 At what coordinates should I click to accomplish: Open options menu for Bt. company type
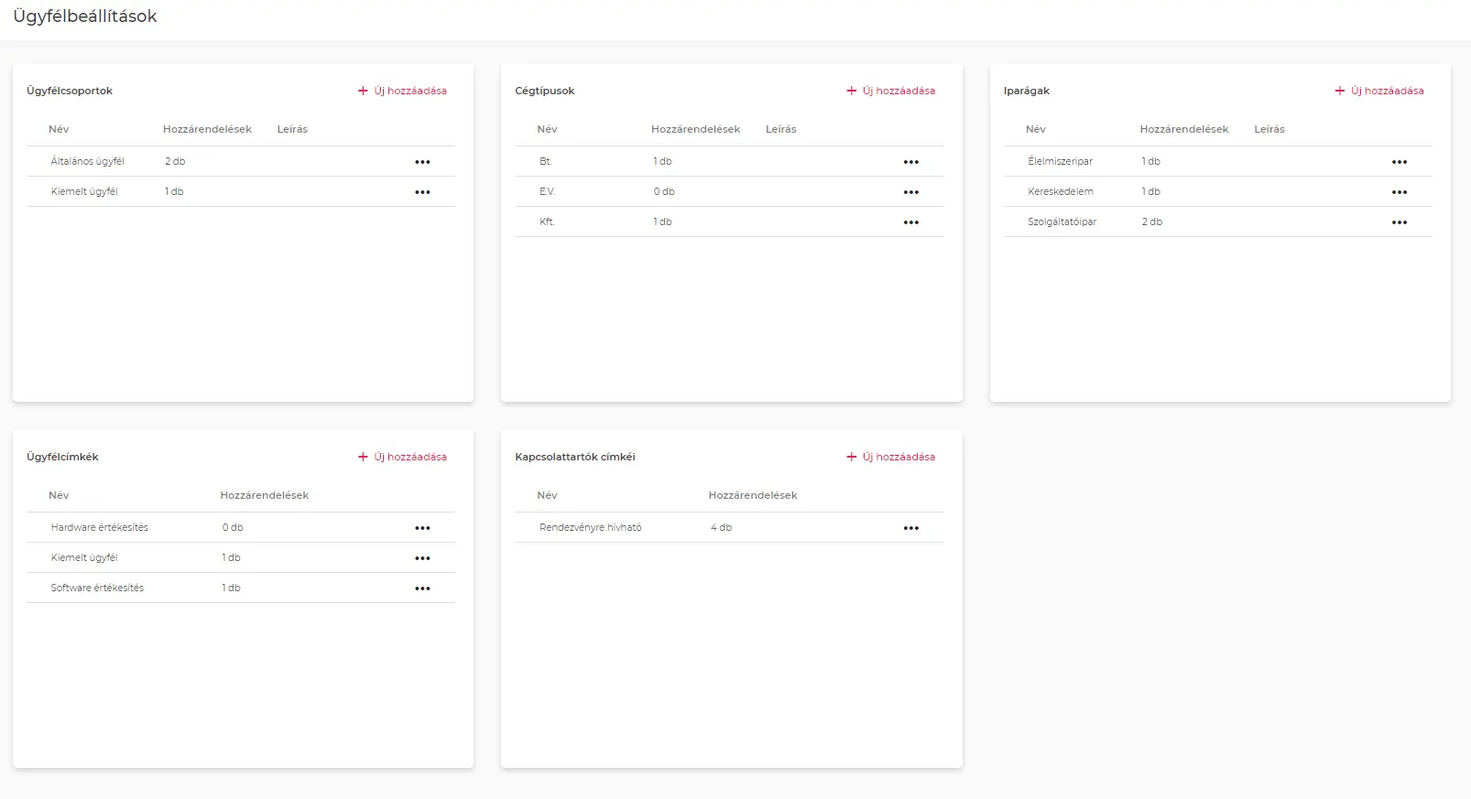click(x=910, y=162)
